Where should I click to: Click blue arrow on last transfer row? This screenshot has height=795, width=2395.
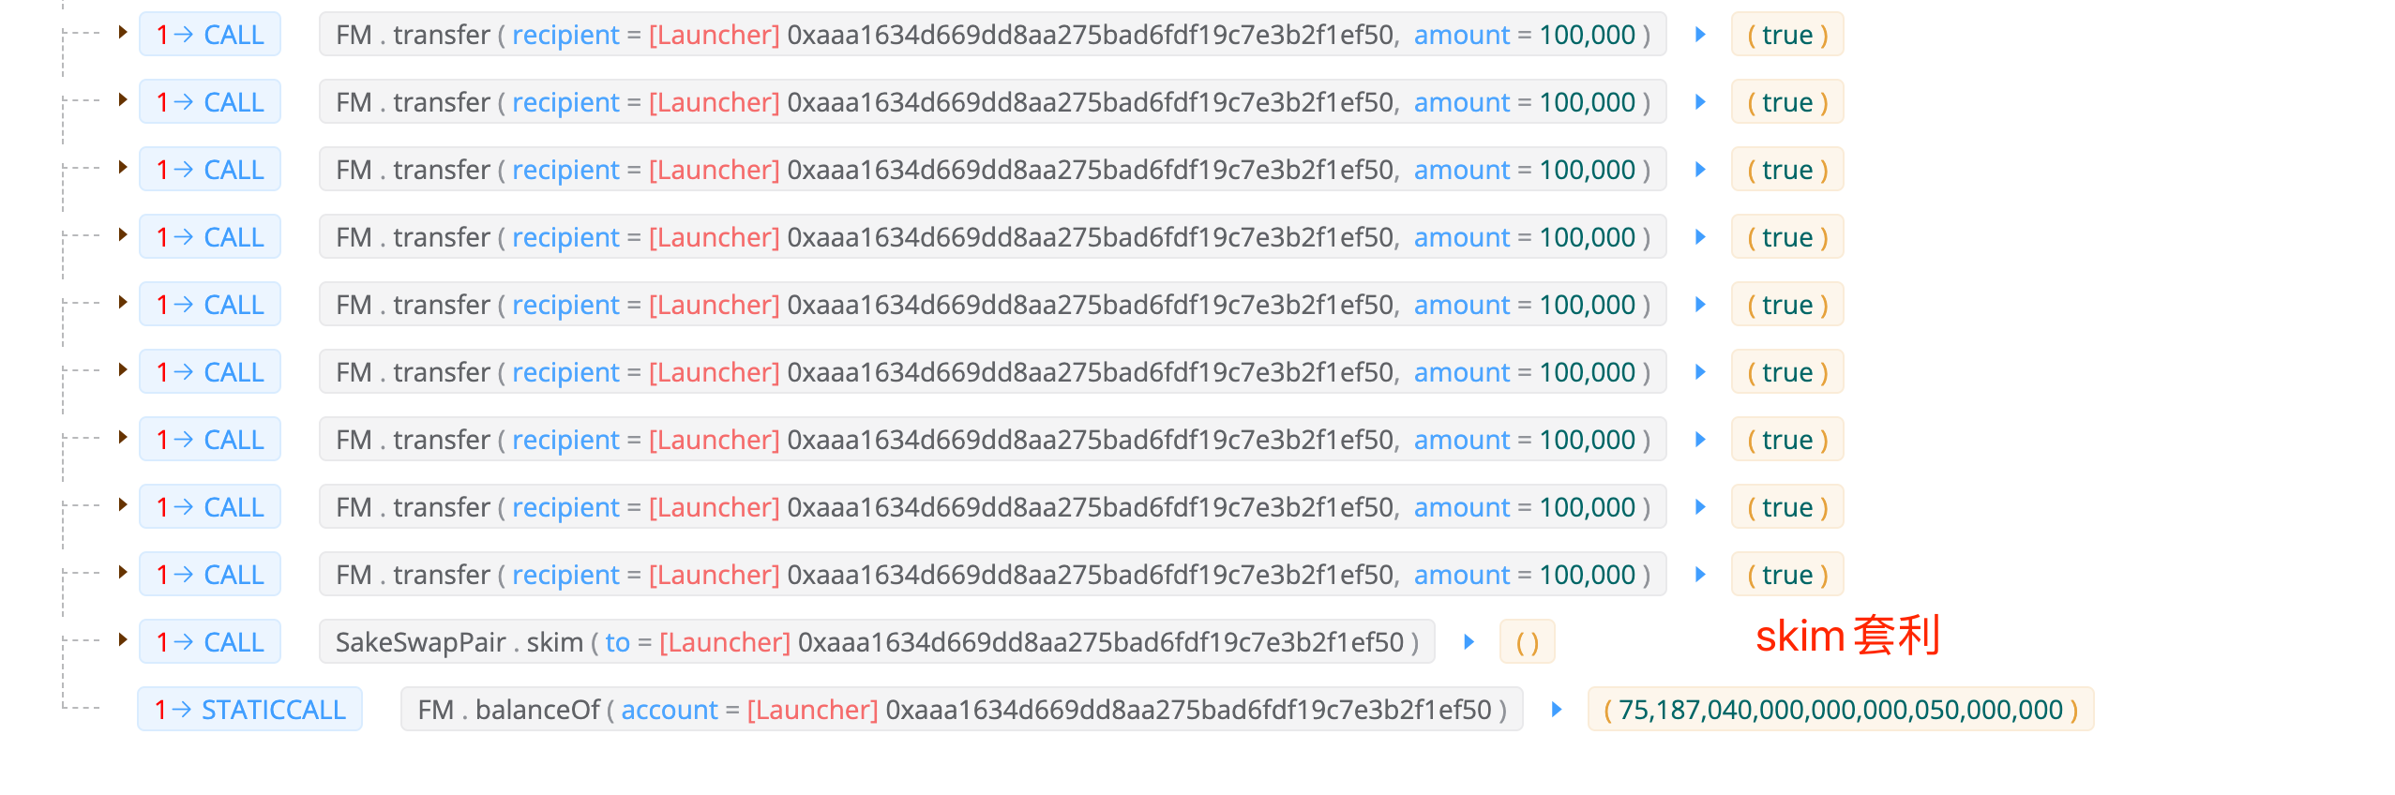click(x=1700, y=575)
